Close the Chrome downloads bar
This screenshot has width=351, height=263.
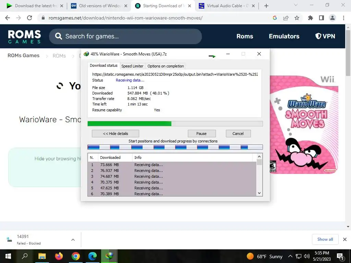(x=345, y=239)
